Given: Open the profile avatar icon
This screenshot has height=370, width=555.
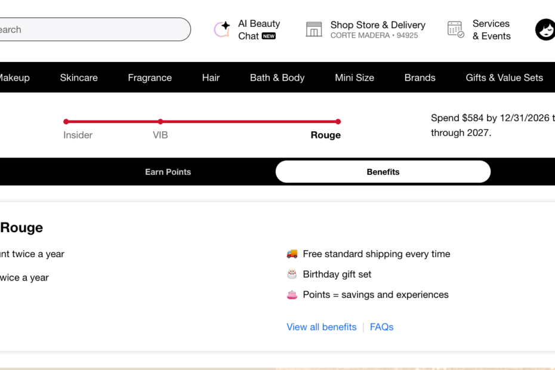Looking at the screenshot, I should pyautogui.click(x=546, y=30).
